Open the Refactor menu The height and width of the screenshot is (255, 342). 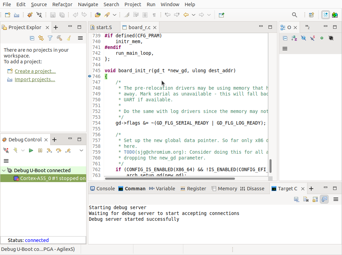[x=62, y=4]
